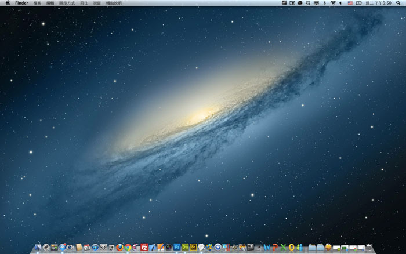Open the Trash in the dock
Viewport: 406px width, 254px height.
369,247
